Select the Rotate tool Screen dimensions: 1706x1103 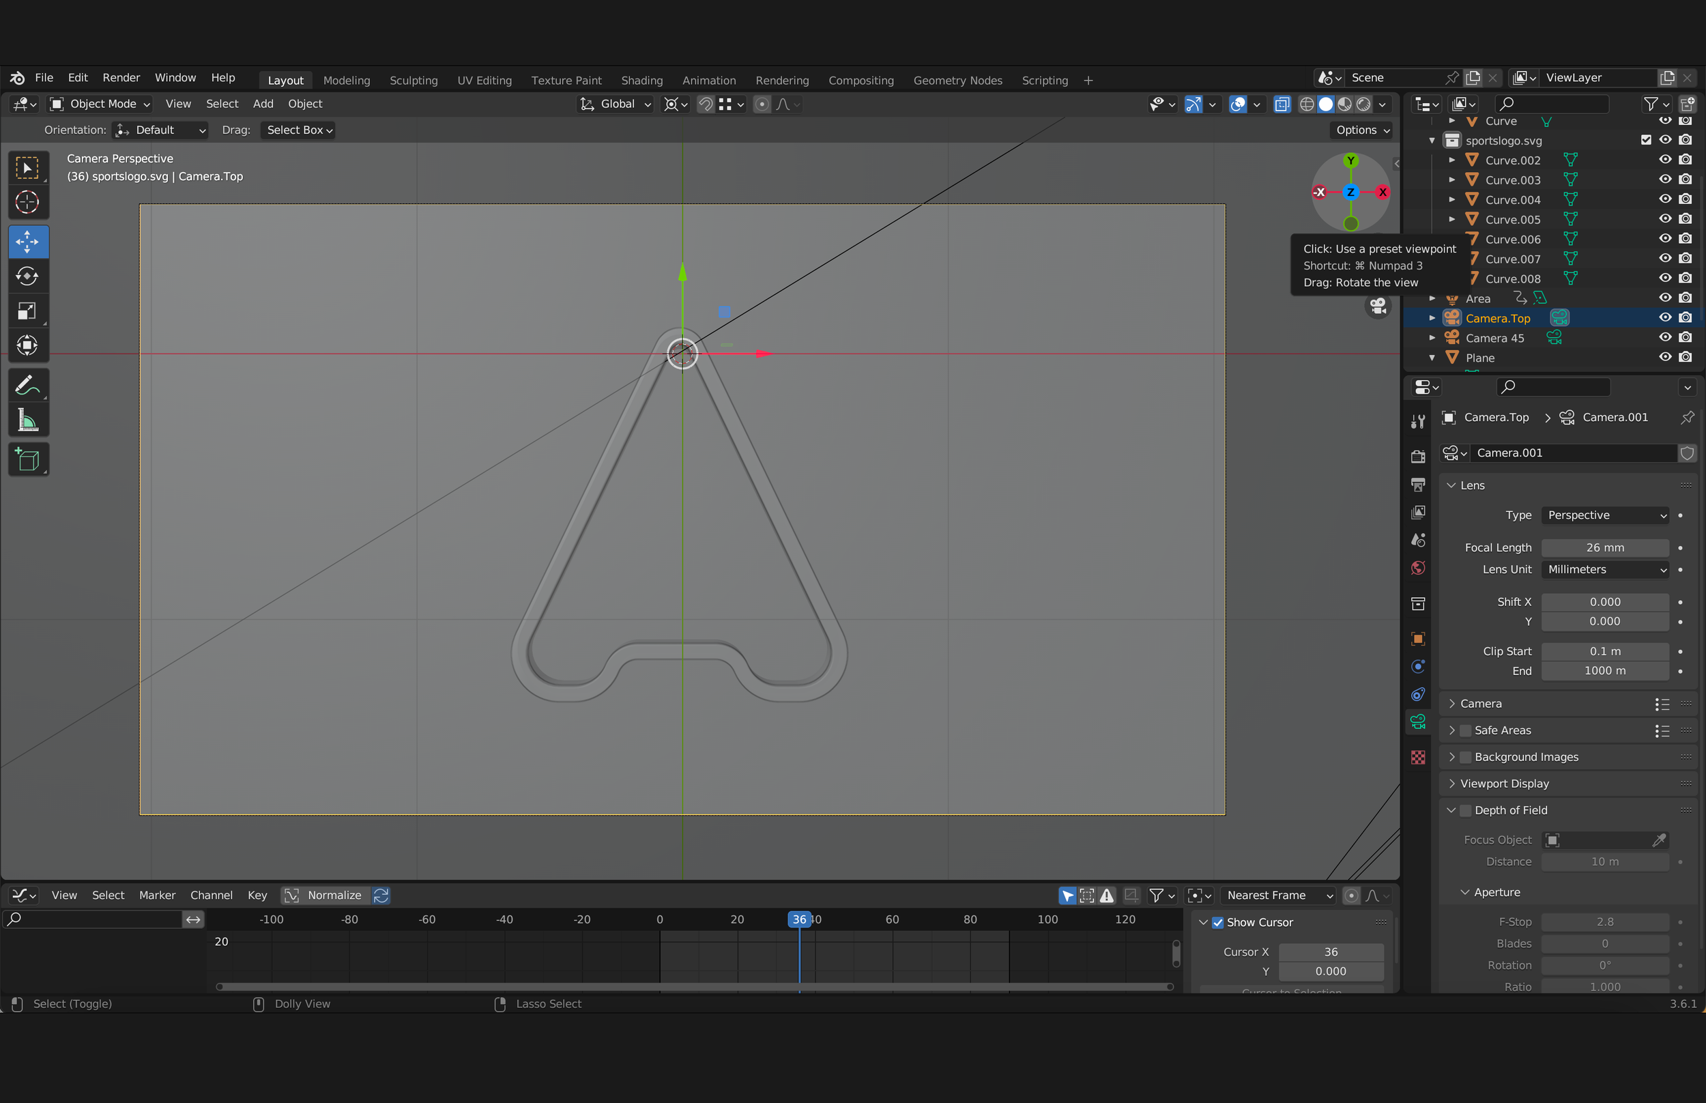(x=27, y=276)
